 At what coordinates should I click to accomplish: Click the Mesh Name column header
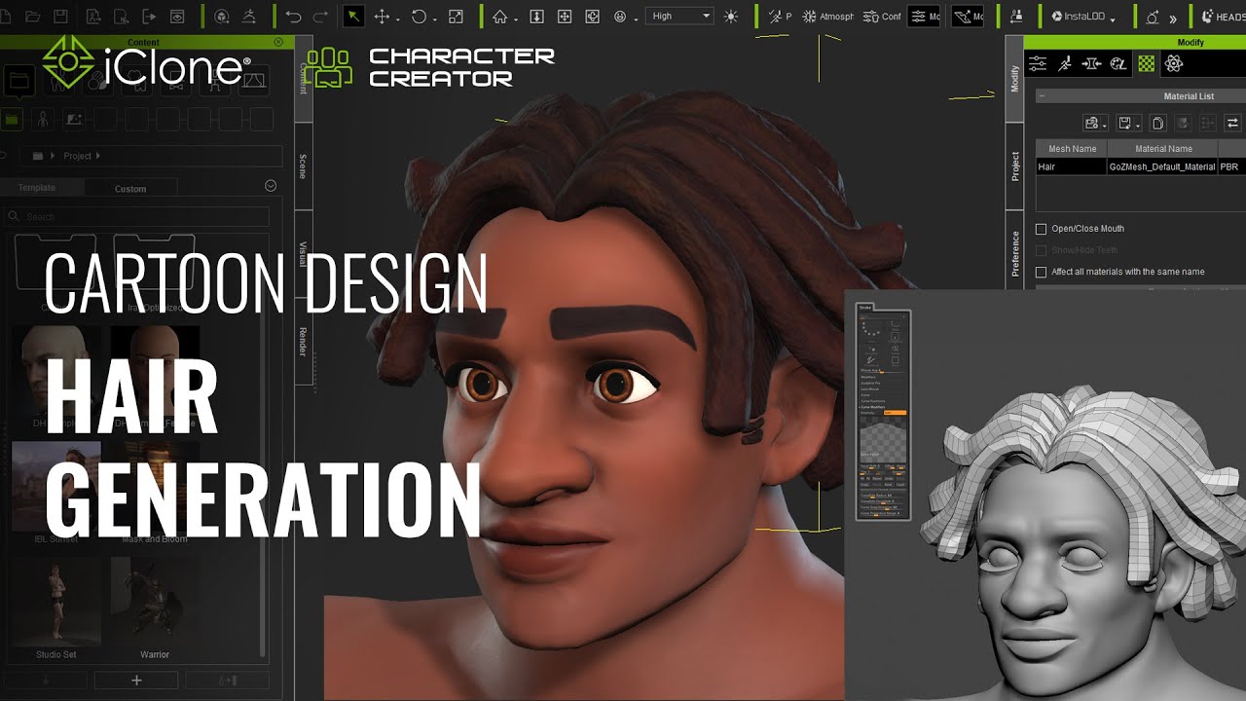point(1072,149)
